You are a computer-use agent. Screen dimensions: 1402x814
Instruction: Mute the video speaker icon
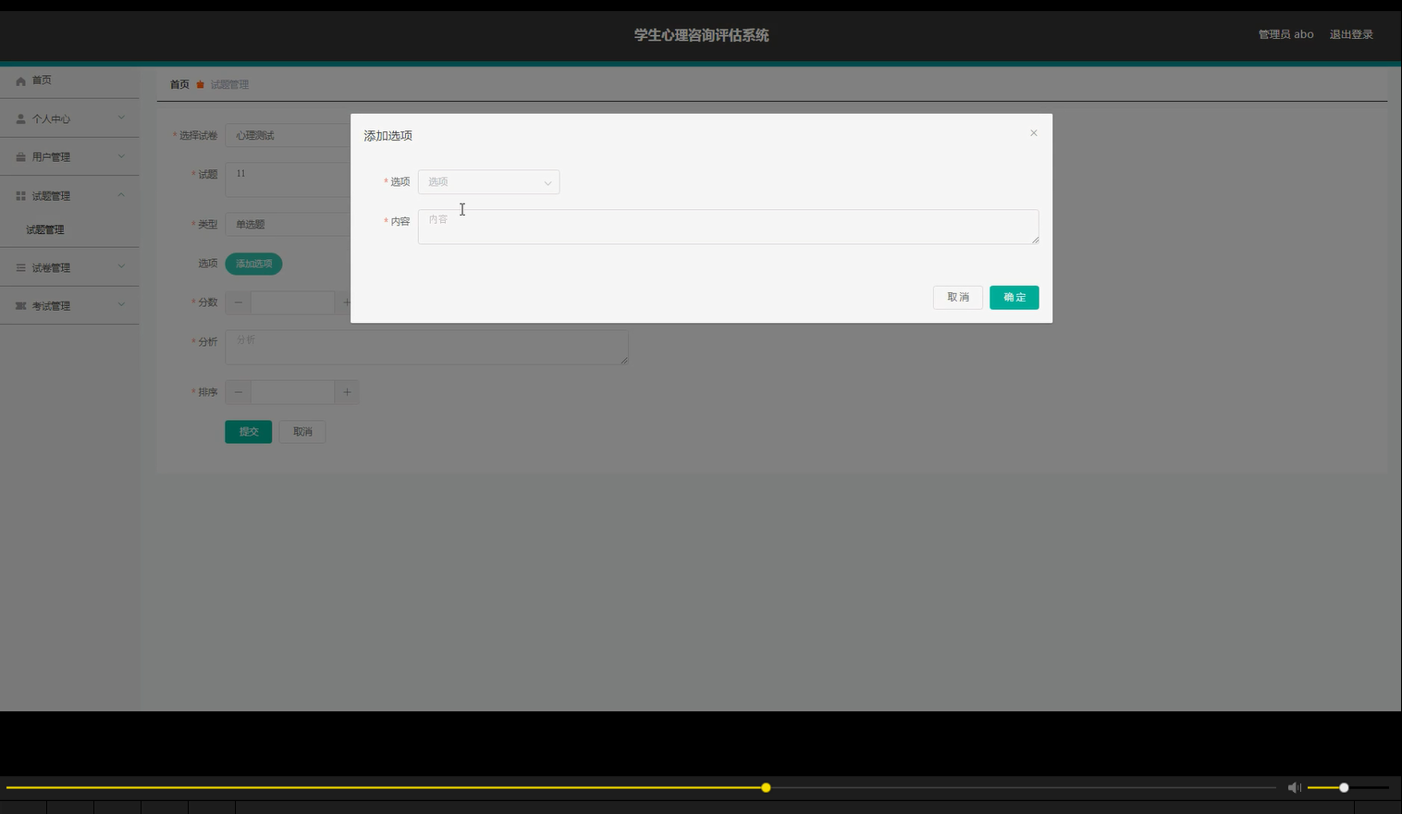(x=1295, y=787)
